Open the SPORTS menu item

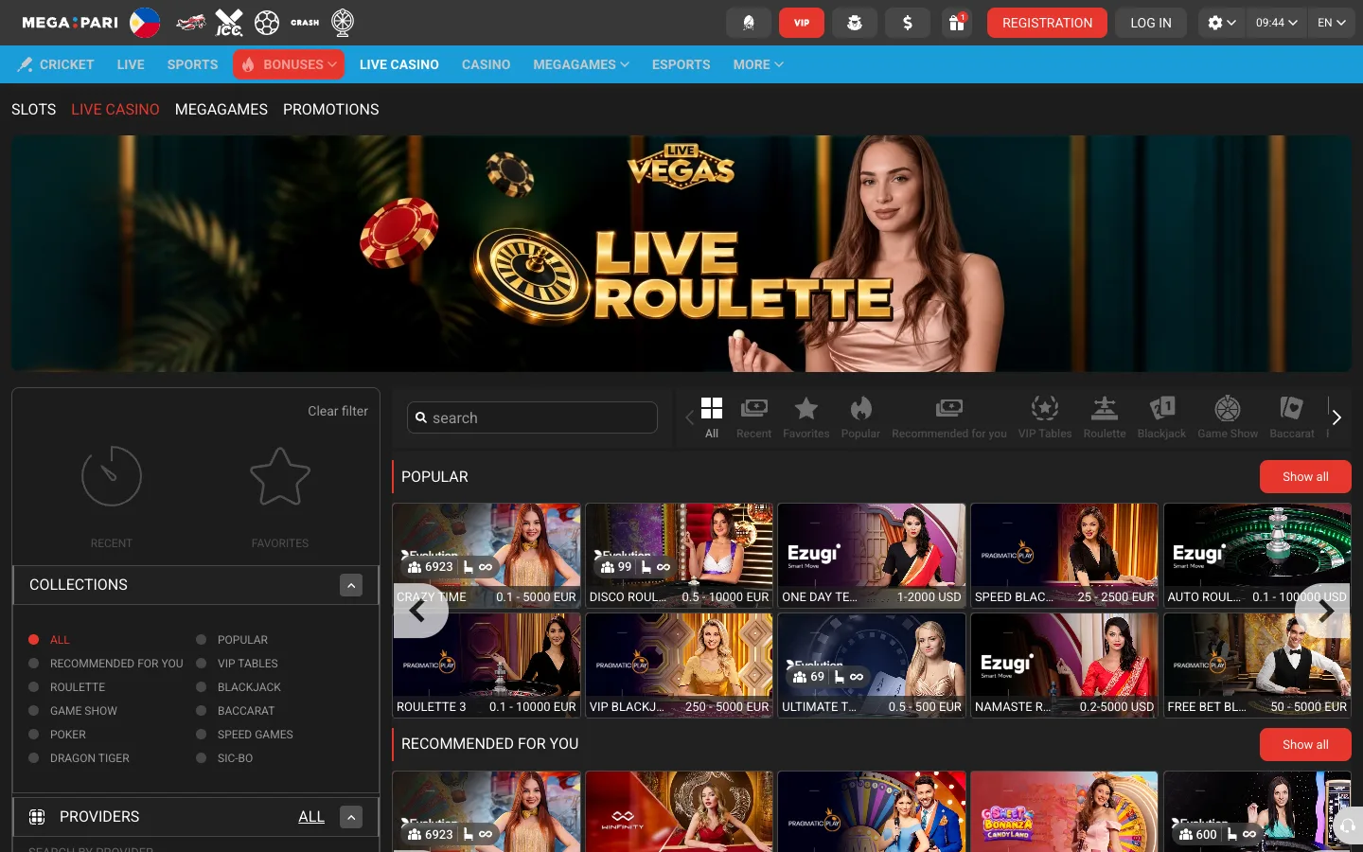tap(192, 64)
